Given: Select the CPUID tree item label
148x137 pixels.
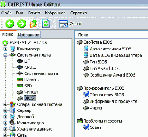Looking at the screenshot, I should [30, 67].
